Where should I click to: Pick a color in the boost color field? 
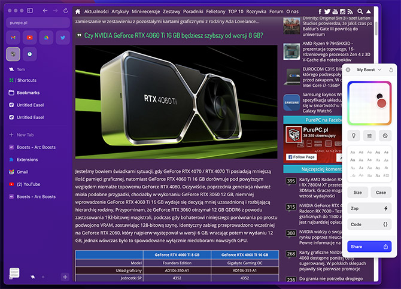tap(369, 103)
